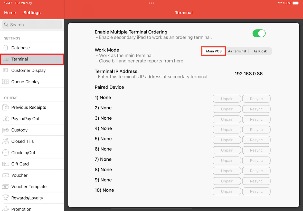Click the Previous Receipts icon
This screenshot has height=211, width=303.
click(6, 107)
